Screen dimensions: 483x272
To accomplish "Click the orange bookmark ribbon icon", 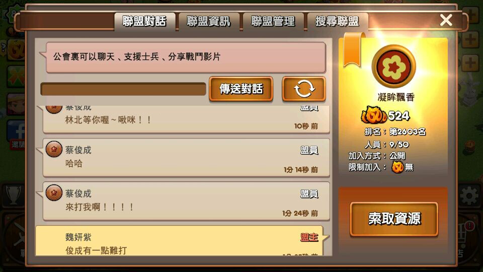I will pos(353,49).
